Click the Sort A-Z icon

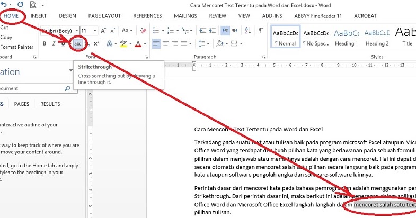click(x=248, y=31)
